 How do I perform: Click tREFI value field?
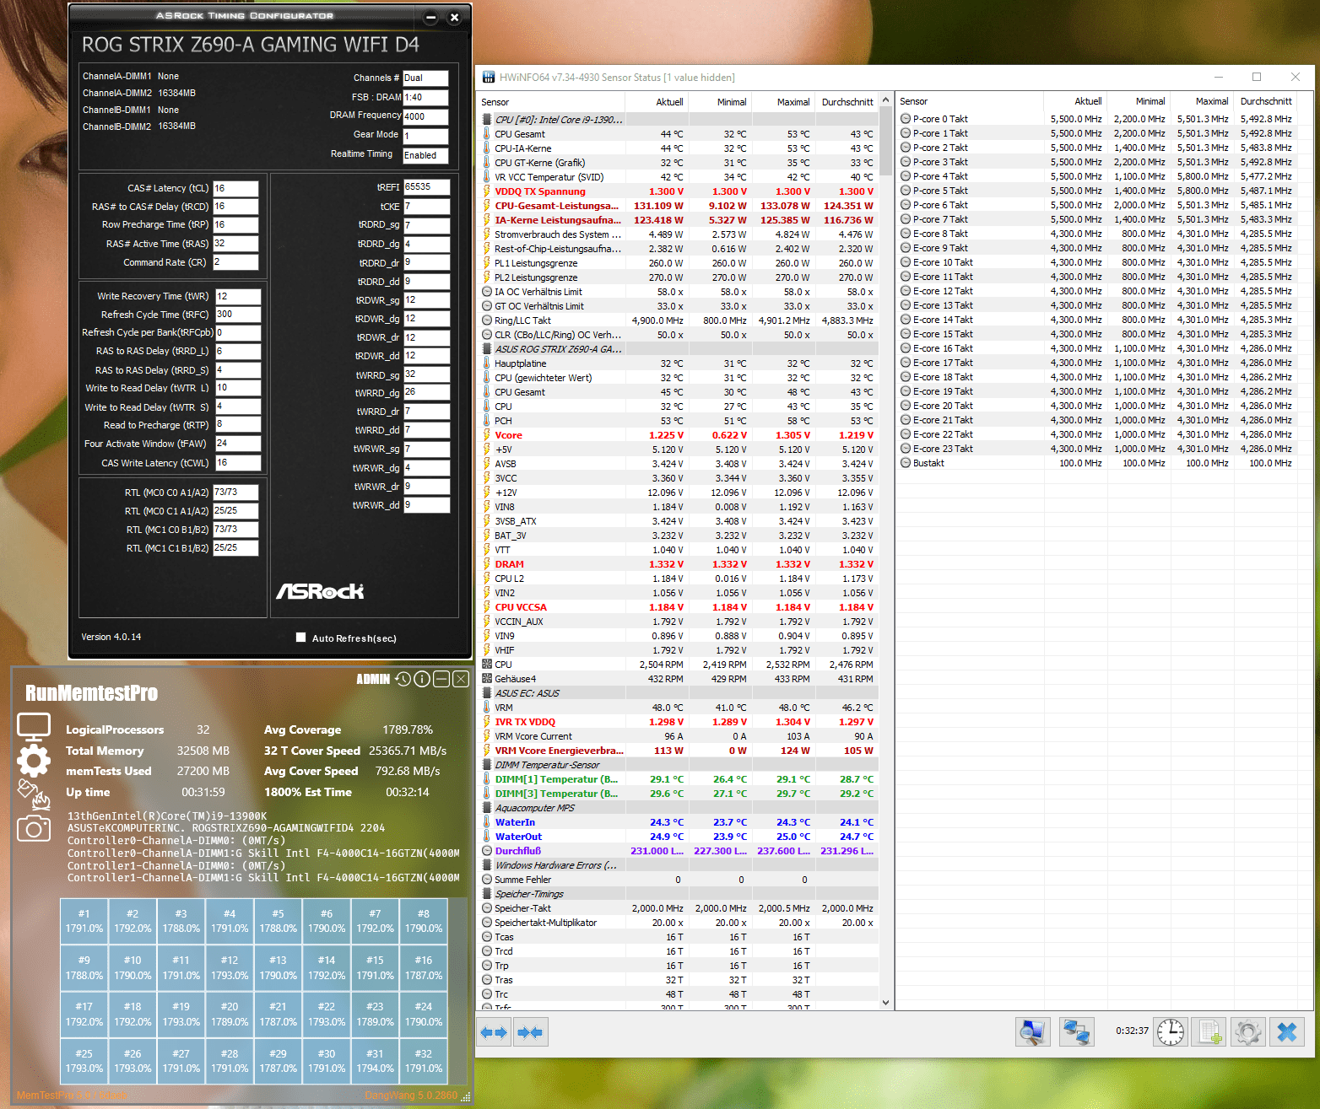pos(426,187)
